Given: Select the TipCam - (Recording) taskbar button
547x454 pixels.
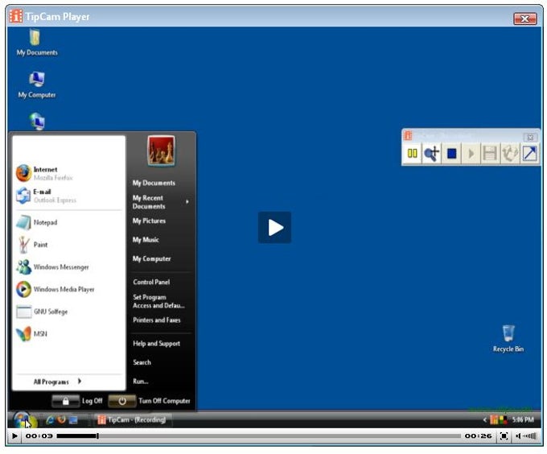Looking at the screenshot, I should click(131, 420).
